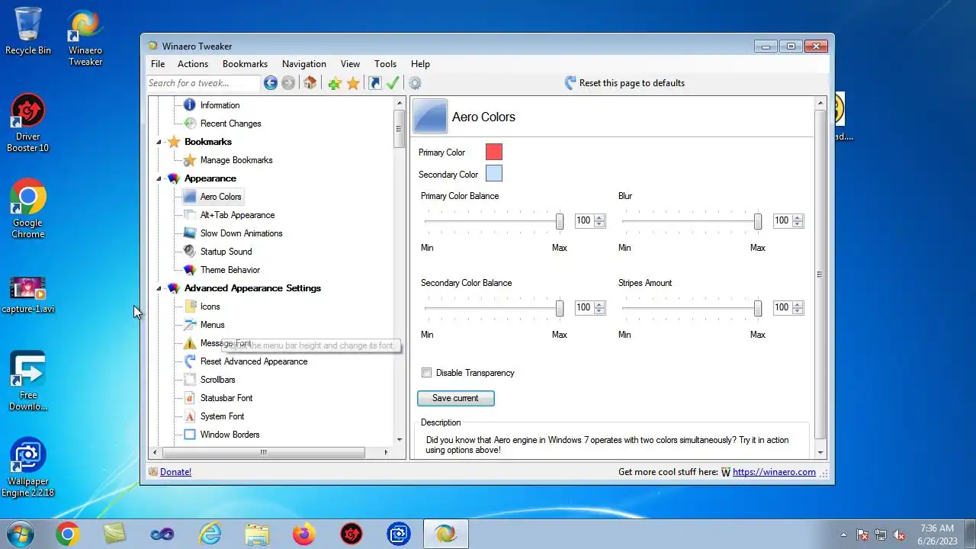The height and width of the screenshot is (549, 976).
Task: Increase Secondary Color Balance with up arrow
Action: (x=599, y=304)
